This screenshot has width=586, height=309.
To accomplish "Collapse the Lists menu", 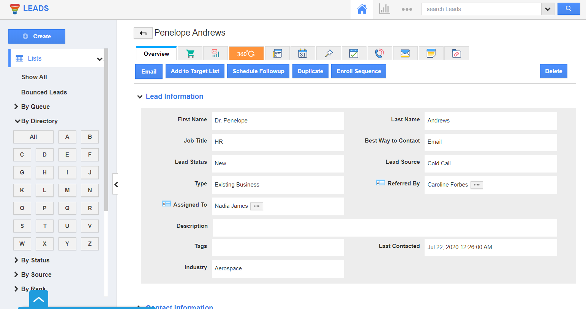I will coord(100,59).
